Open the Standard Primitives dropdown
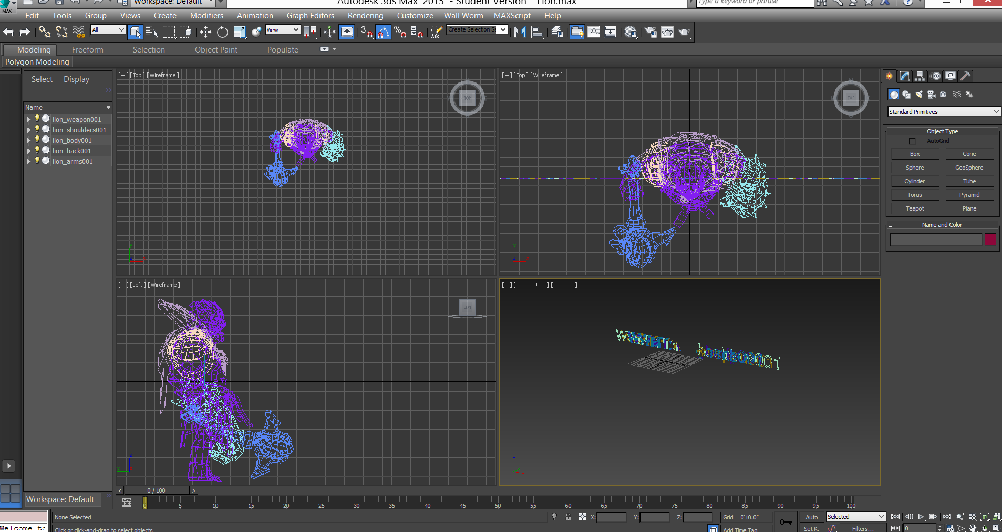 [943, 111]
